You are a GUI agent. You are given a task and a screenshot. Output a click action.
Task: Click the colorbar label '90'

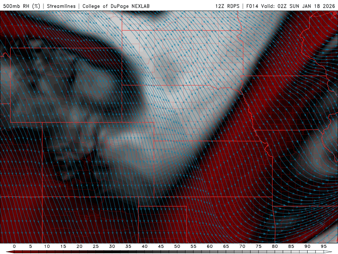308,246
